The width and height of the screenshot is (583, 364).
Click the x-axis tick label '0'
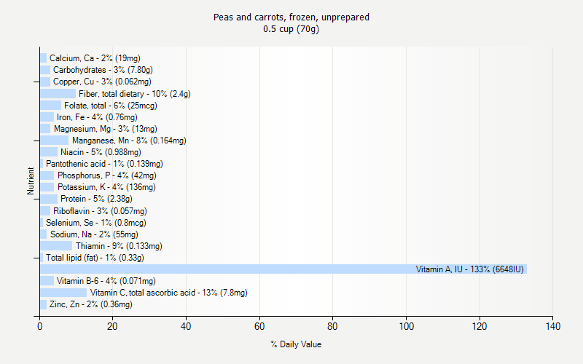tap(40, 326)
